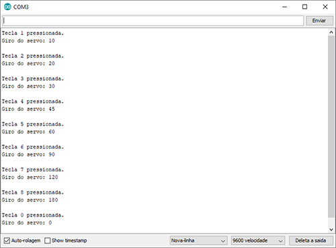Image resolution: width=336 pixels, height=248 pixels.
Task: Click the 'Giro do servo: 180' output line
Action: [x=30, y=200]
